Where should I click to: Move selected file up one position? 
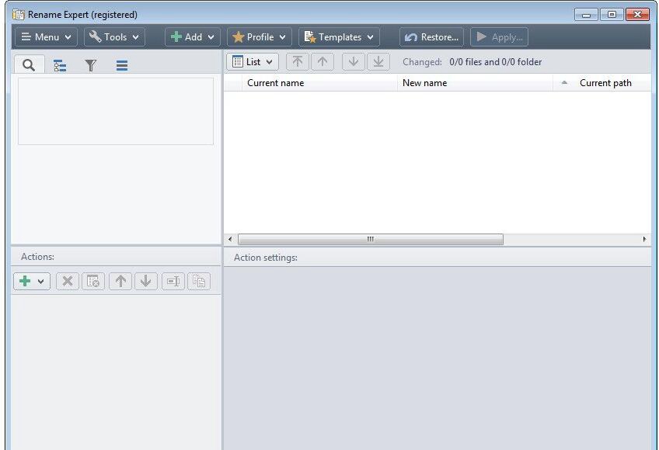coord(323,62)
